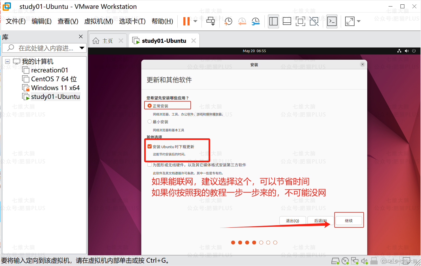The width and height of the screenshot is (421, 266).
Task: Open the 虚拟机(M) menu
Action: (99, 21)
